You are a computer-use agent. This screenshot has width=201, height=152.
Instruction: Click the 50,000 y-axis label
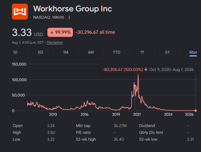[18, 95]
